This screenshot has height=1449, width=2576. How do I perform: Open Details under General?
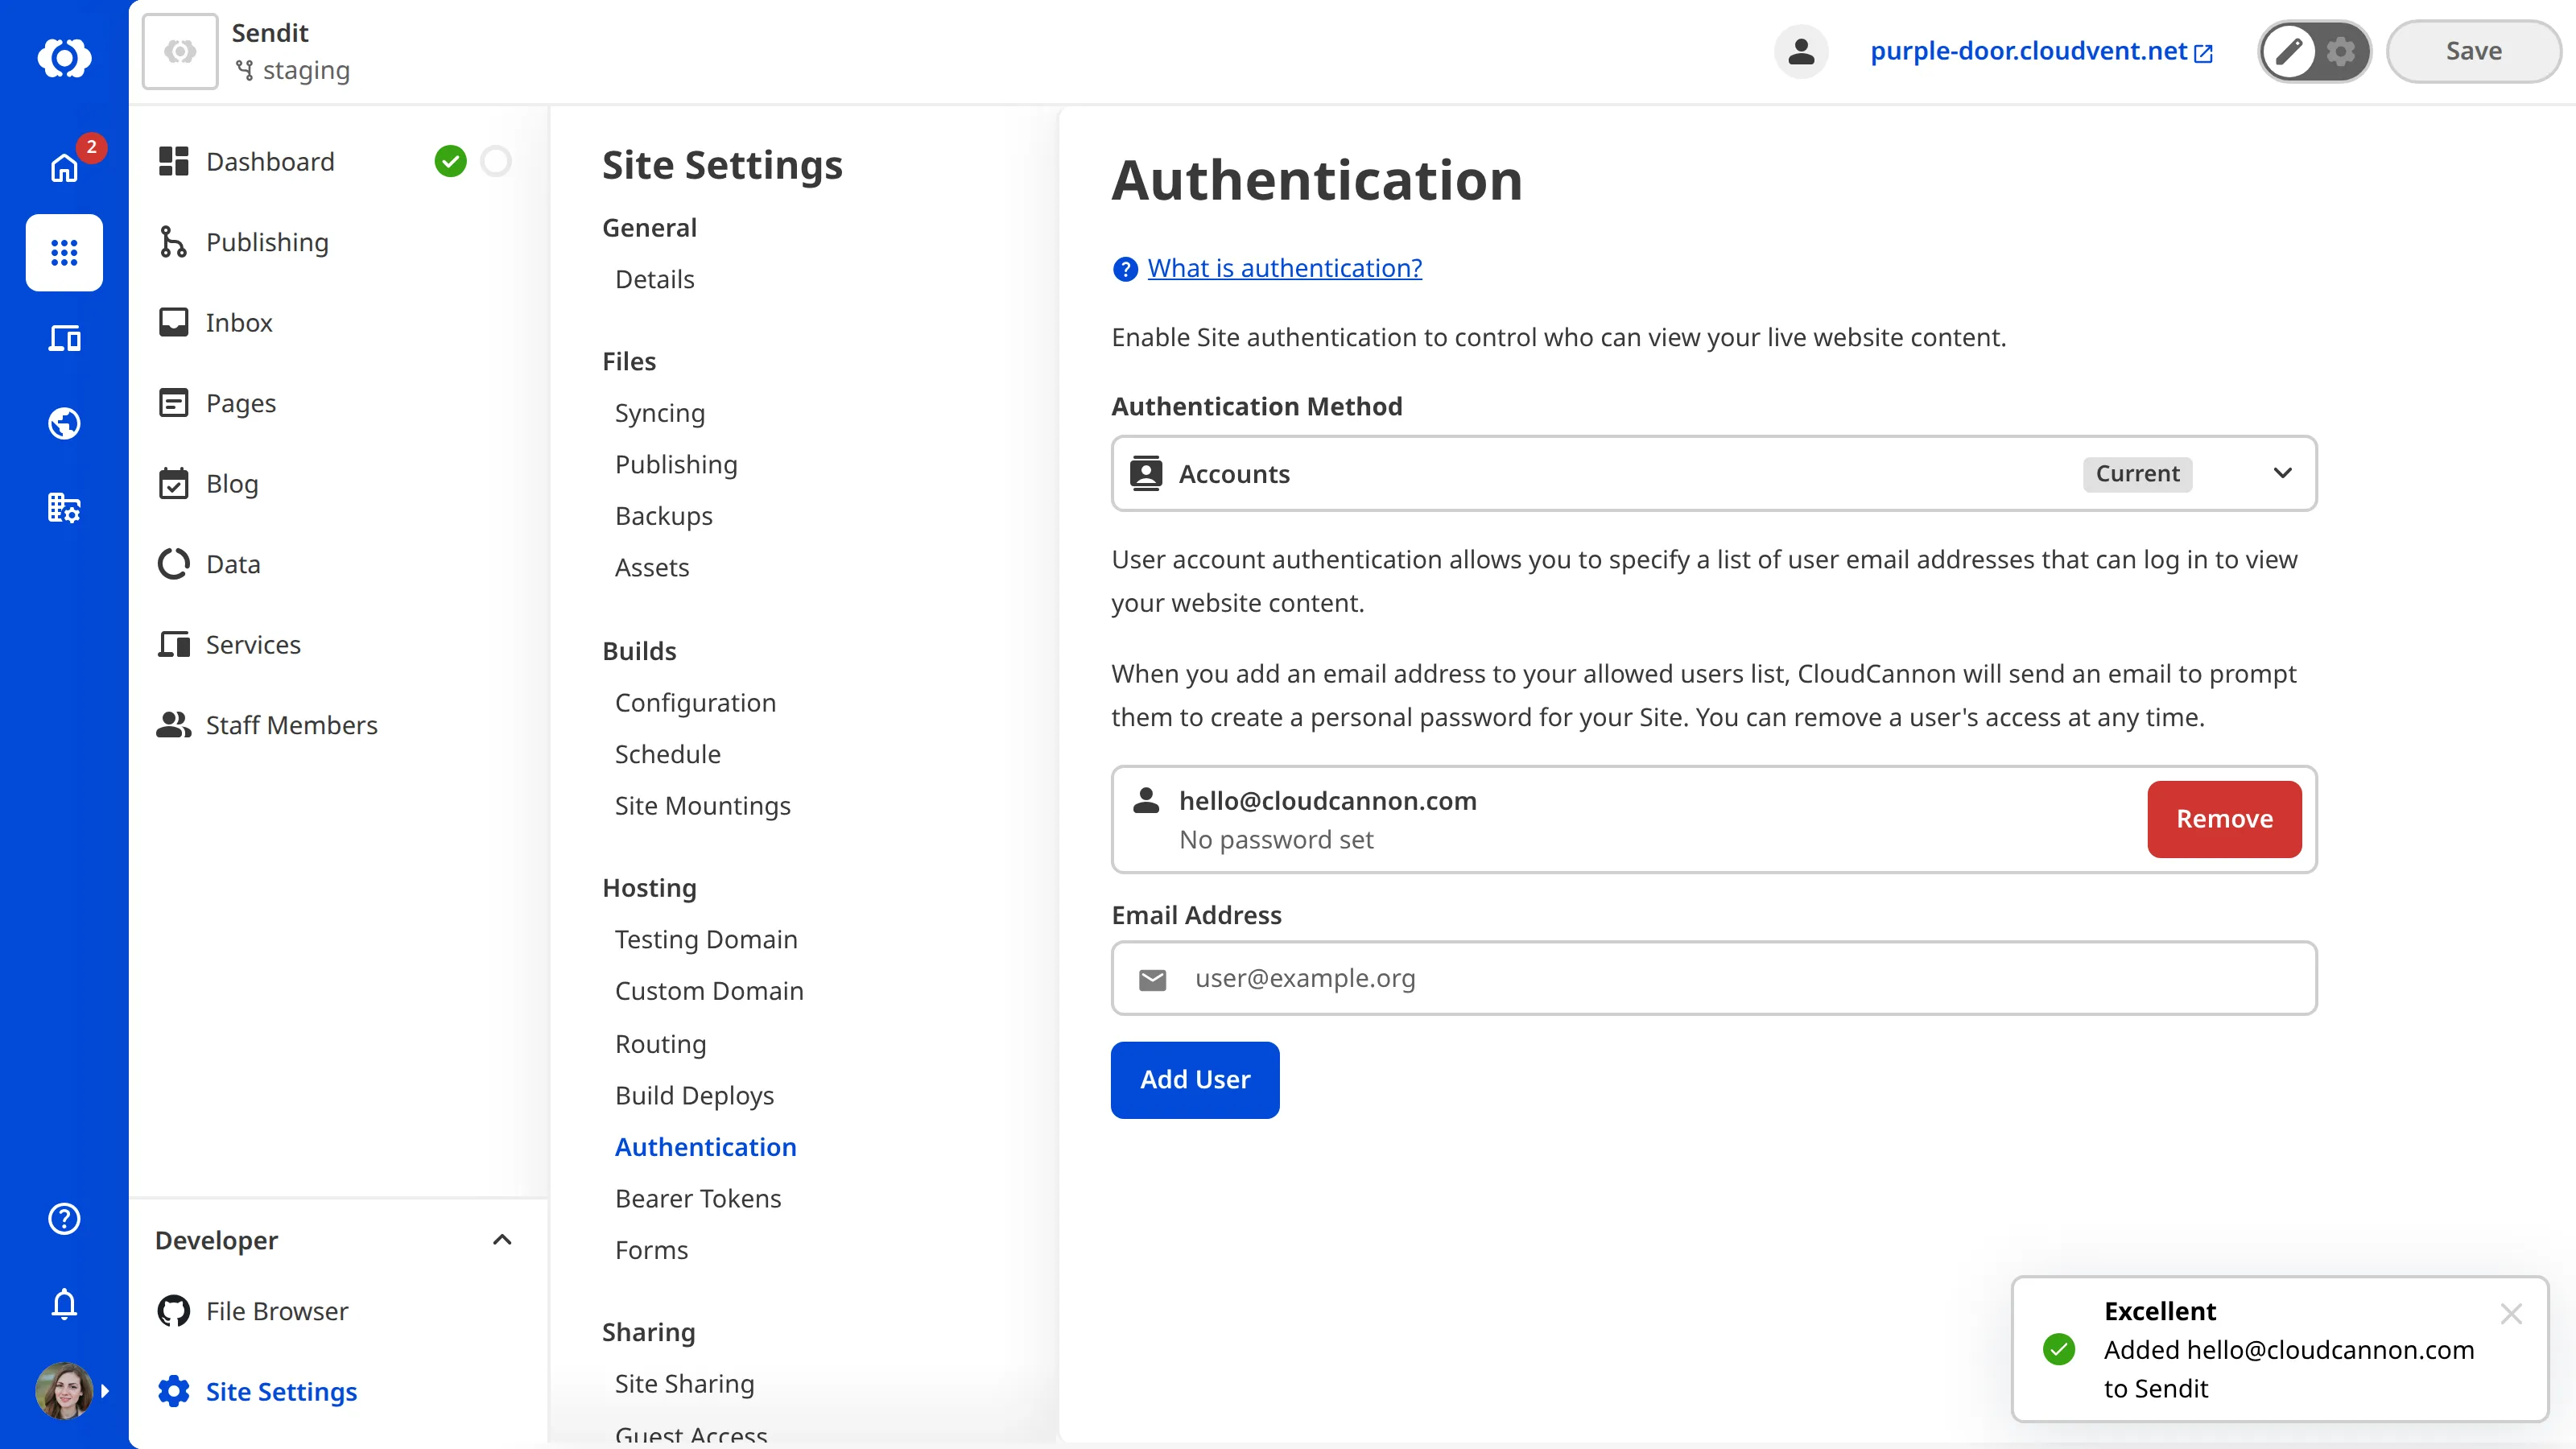click(654, 279)
